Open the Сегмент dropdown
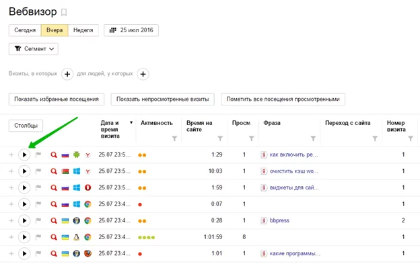The height and width of the screenshot is (264, 420). (34, 49)
